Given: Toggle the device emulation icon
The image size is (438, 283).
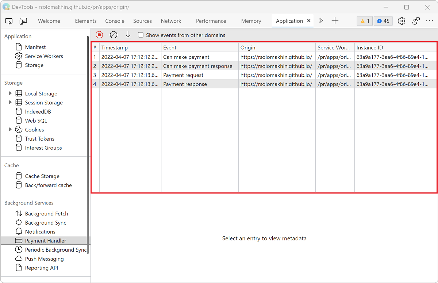Looking at the screenshot, I should coord(23,21).
